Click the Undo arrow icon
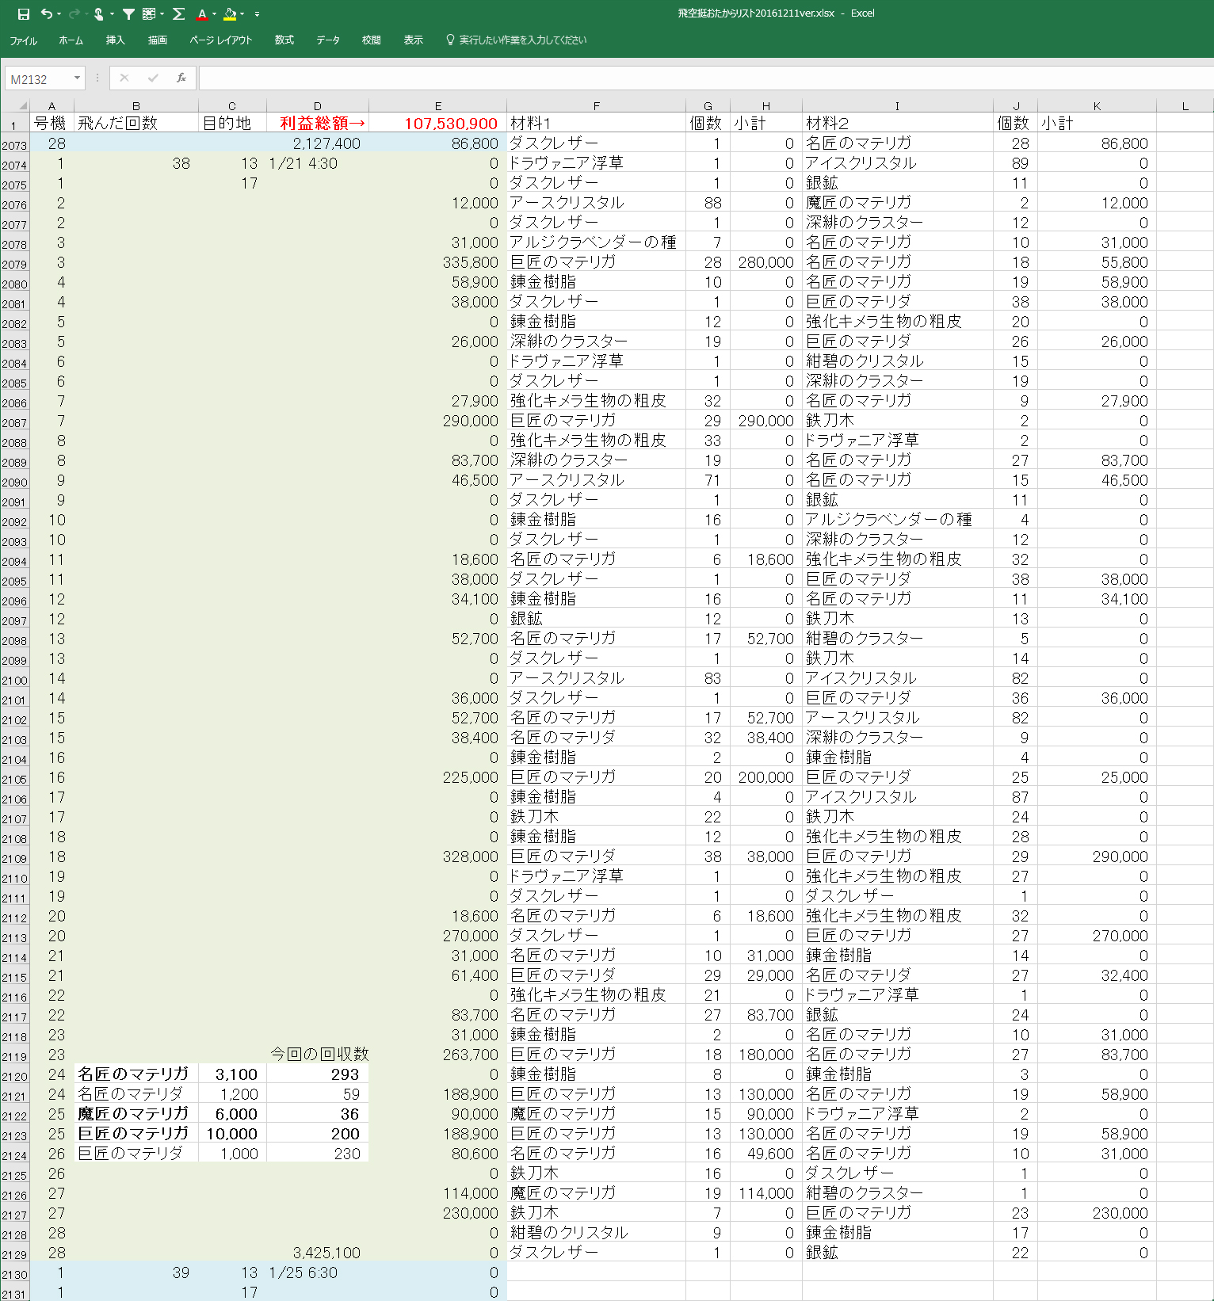 pos(47,13)
